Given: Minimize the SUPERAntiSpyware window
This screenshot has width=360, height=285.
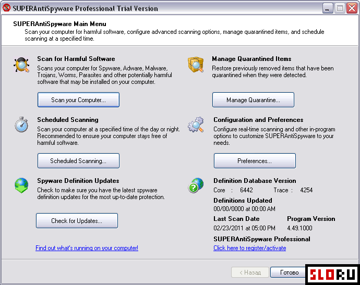Looking at the screenshot, I should [328, 8].
